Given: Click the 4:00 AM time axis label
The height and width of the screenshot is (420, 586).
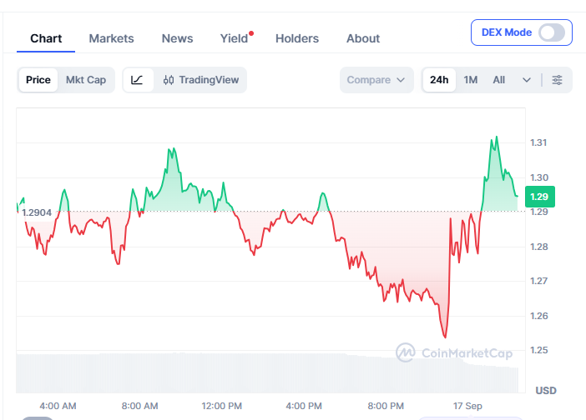Looking at the screenshot, I should (58, 406).
